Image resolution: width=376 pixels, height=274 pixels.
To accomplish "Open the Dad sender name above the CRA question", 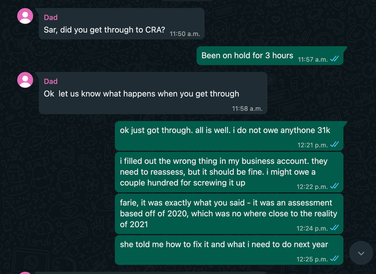I will (x=51, y=17).
